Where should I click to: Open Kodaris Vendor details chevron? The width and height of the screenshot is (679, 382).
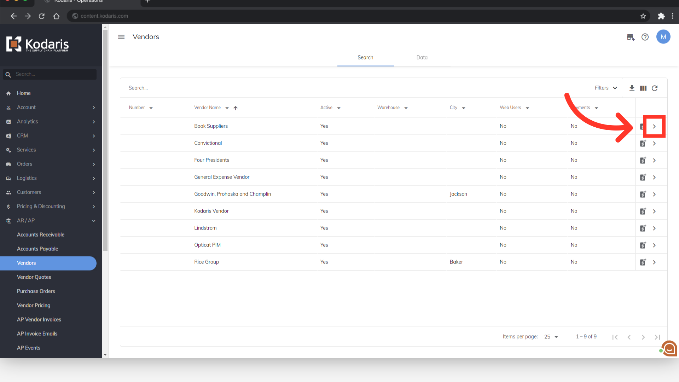point(654,211)
